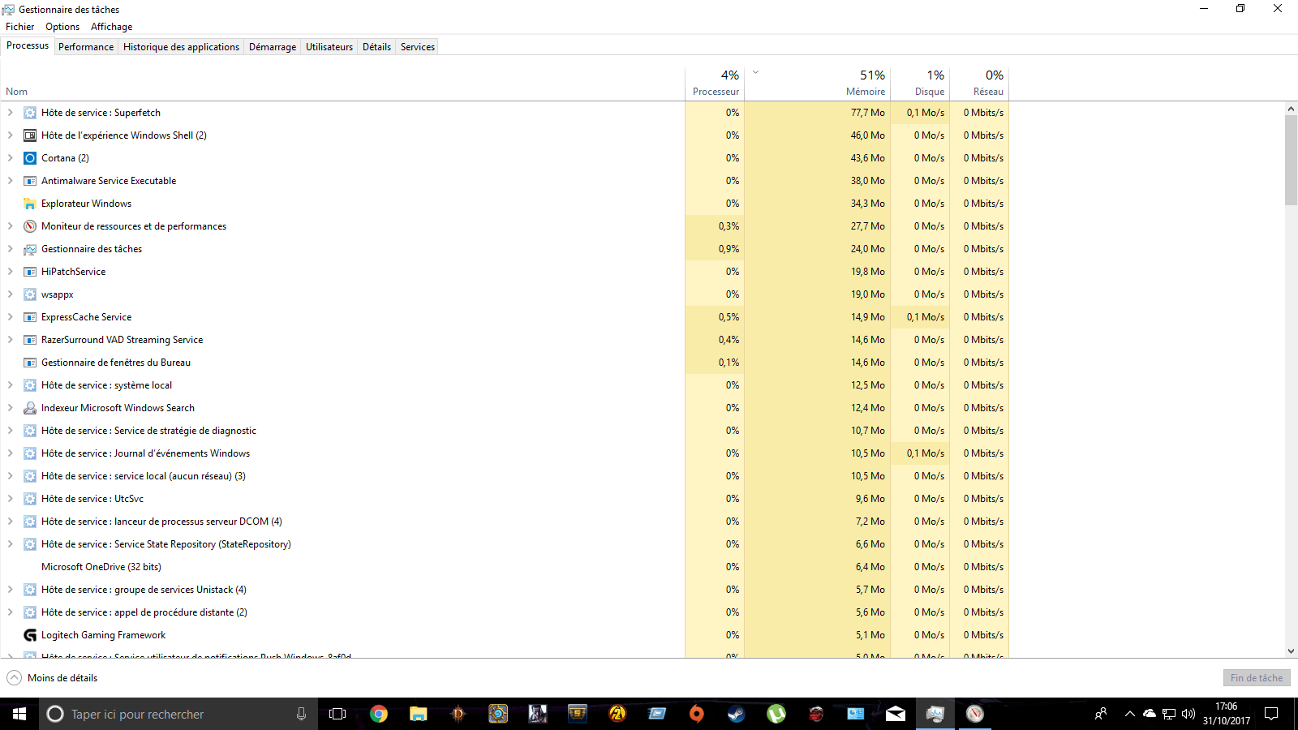Sort by the Processeur column header
The image size is (1298, 730).
715,84
